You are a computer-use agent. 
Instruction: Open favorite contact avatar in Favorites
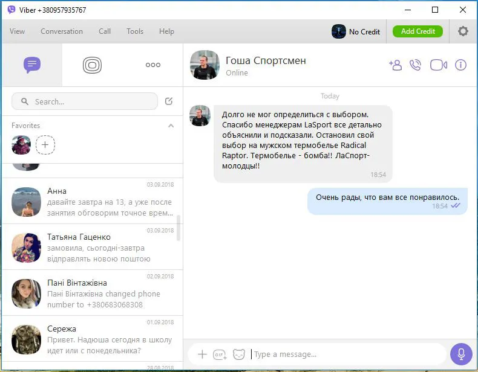tap(21, 145)
